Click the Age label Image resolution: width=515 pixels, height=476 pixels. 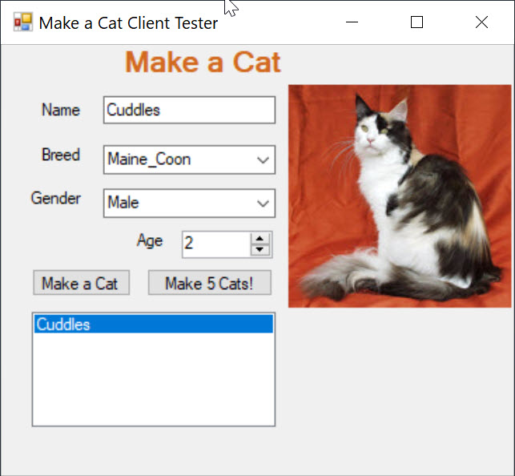pos(150,240)
